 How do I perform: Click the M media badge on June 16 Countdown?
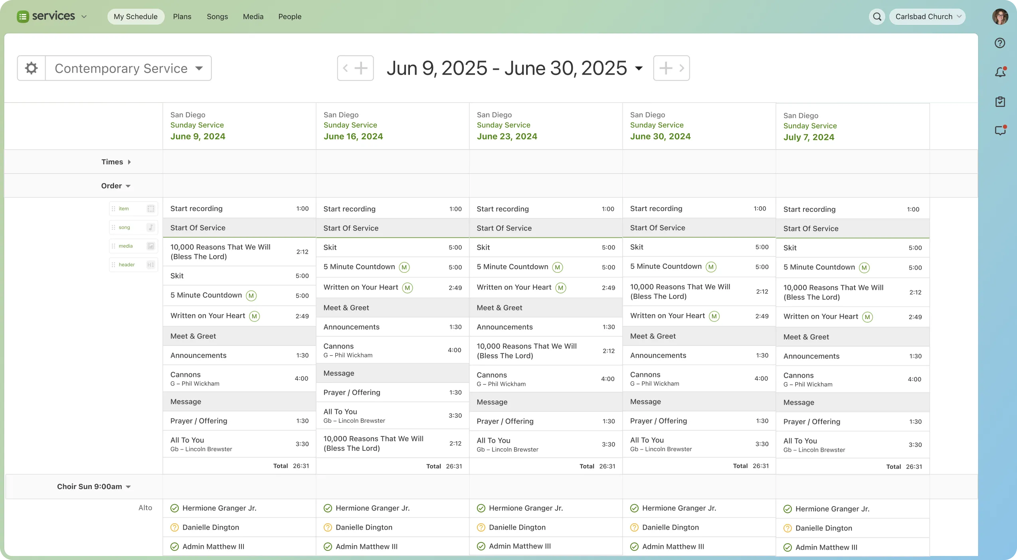point(404,267)
